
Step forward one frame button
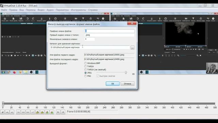coord(28,112)
